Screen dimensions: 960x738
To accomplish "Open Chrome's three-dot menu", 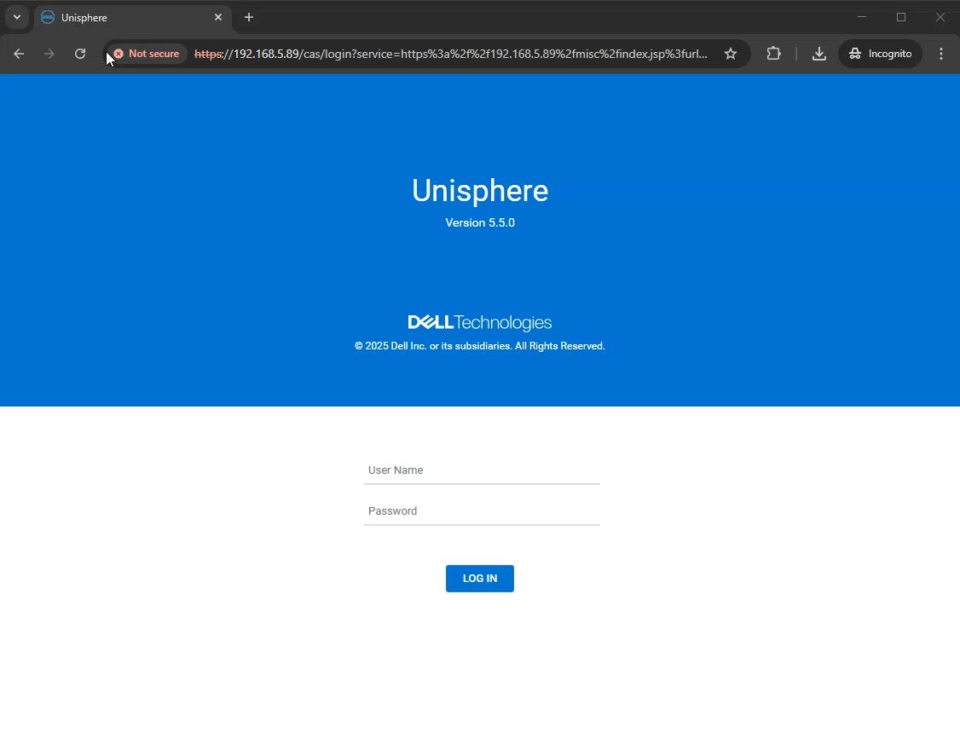I will pos(941,54).
